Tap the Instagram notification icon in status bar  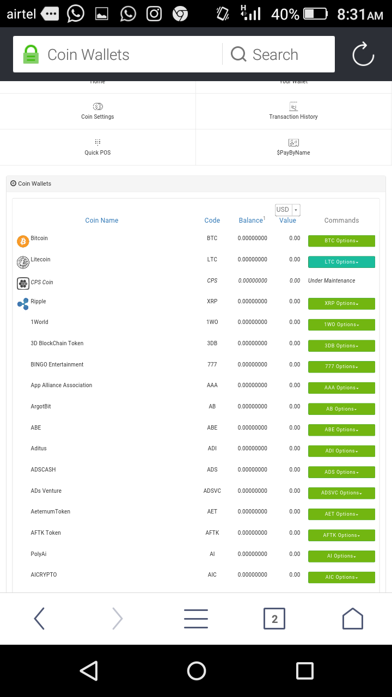click(x=154, y=14)
